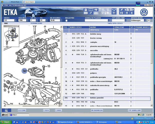Click the bottom TYP HANDLOWY button

click(135, 110)
